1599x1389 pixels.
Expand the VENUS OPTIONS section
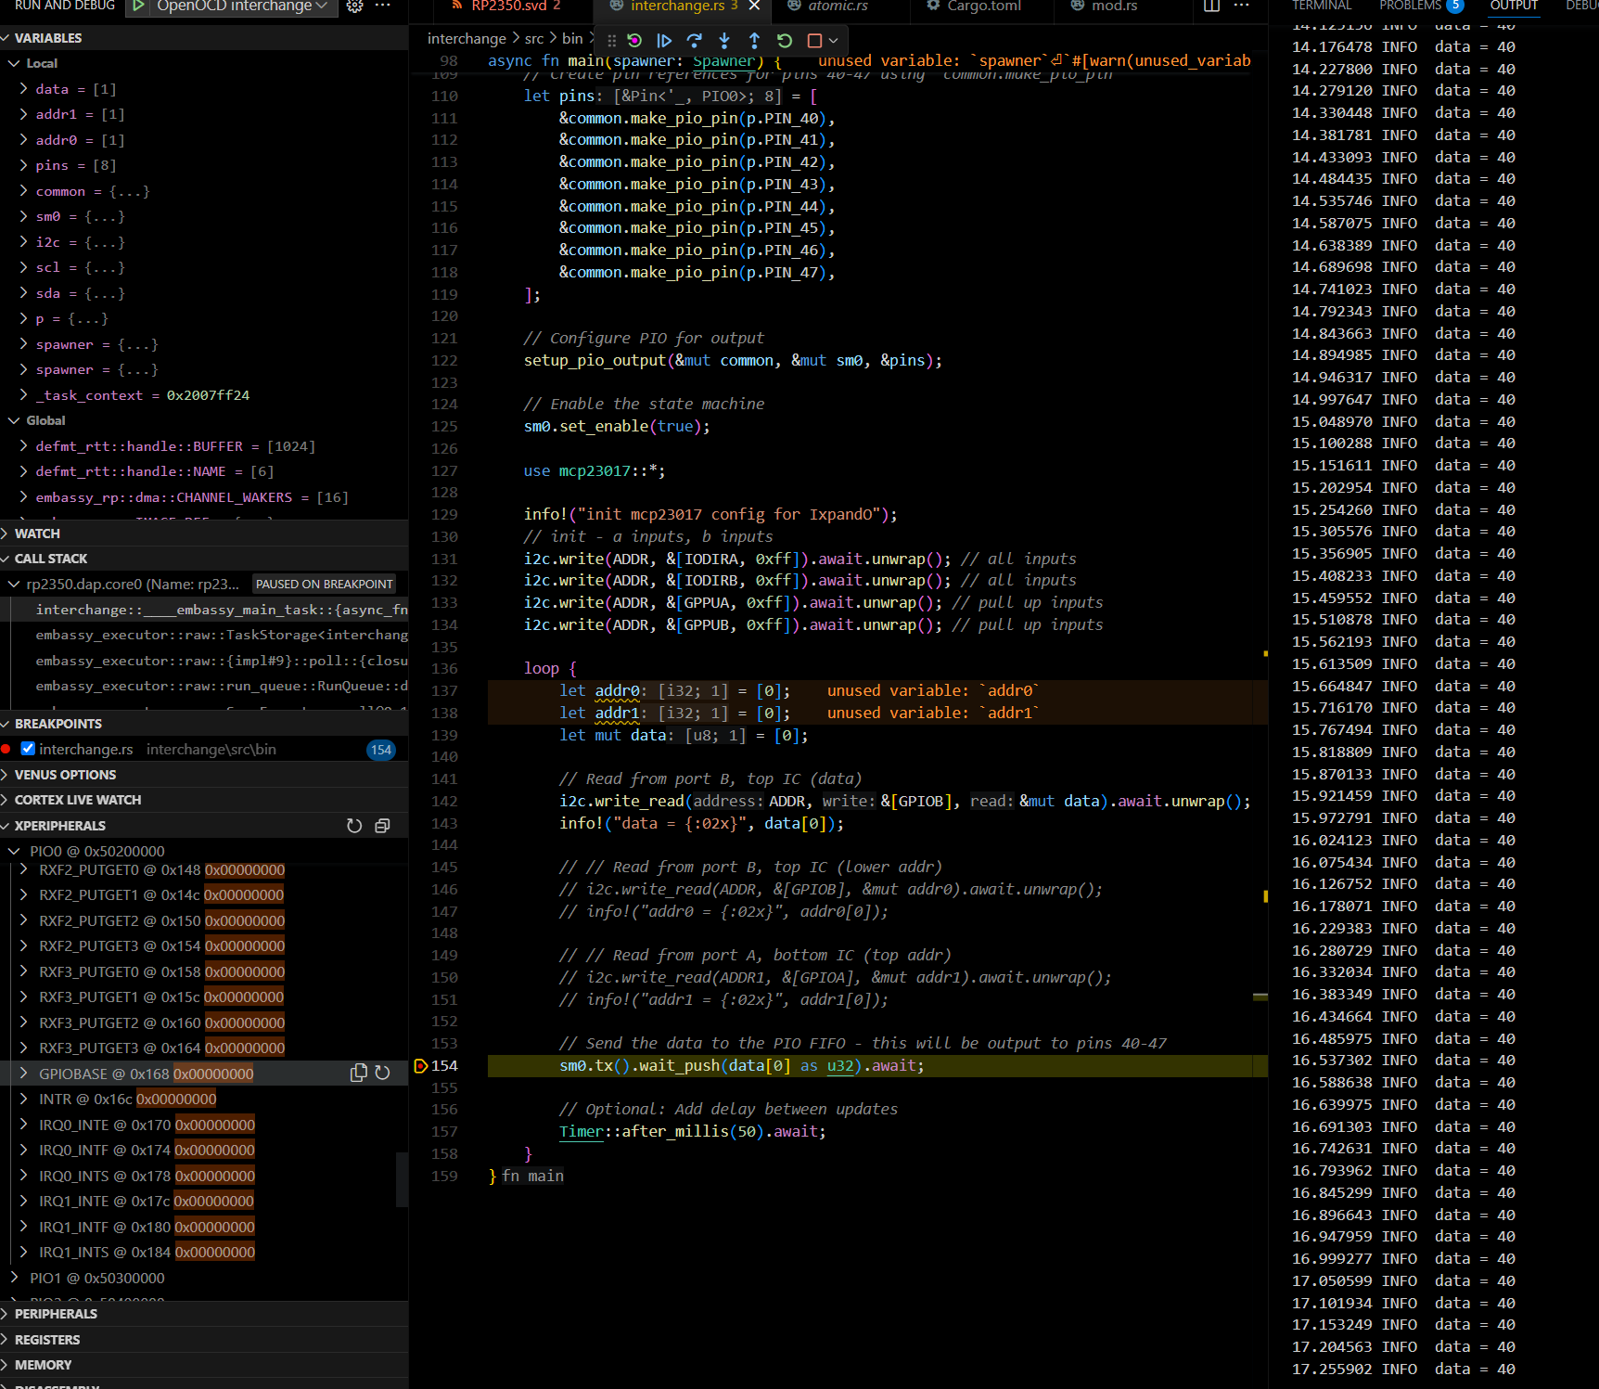coord(65,775)
